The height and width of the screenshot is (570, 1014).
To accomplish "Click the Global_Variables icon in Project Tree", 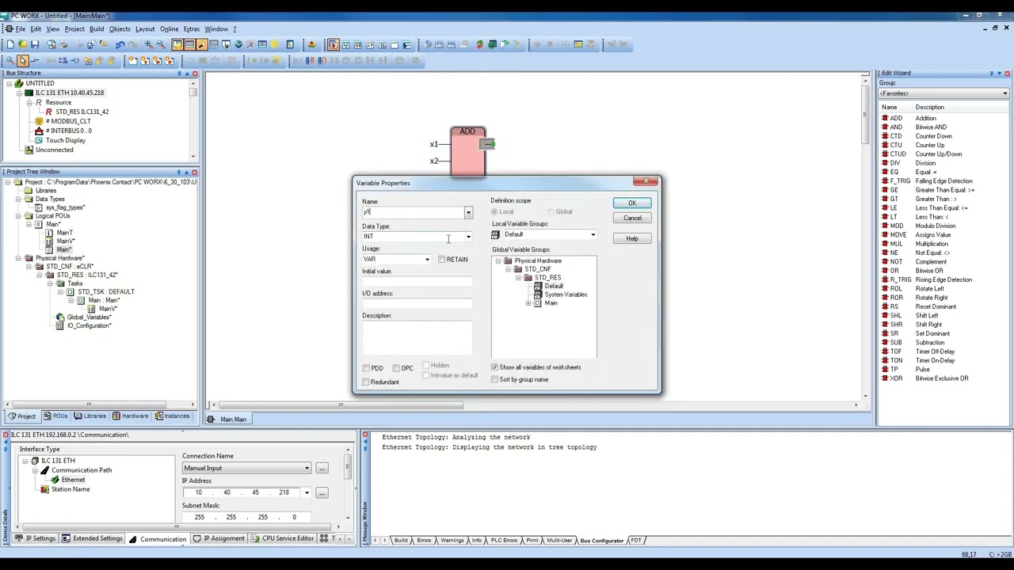I will click(x=60, y=317).
